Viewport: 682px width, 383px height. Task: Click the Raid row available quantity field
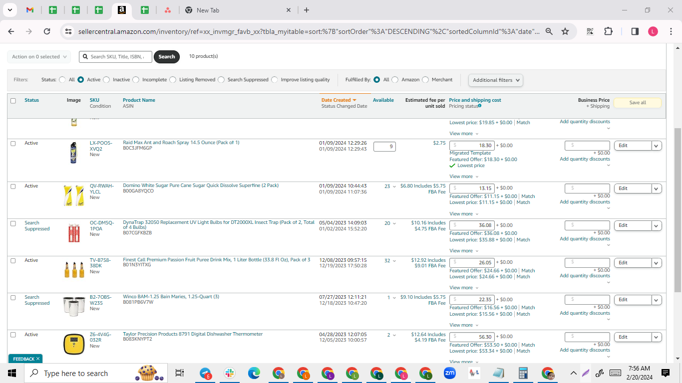coord(384,147)
